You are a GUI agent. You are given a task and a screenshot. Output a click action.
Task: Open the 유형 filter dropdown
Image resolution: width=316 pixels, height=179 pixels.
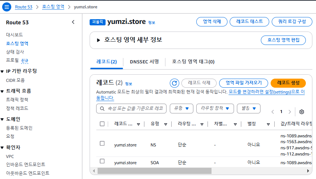click(181, 109)
